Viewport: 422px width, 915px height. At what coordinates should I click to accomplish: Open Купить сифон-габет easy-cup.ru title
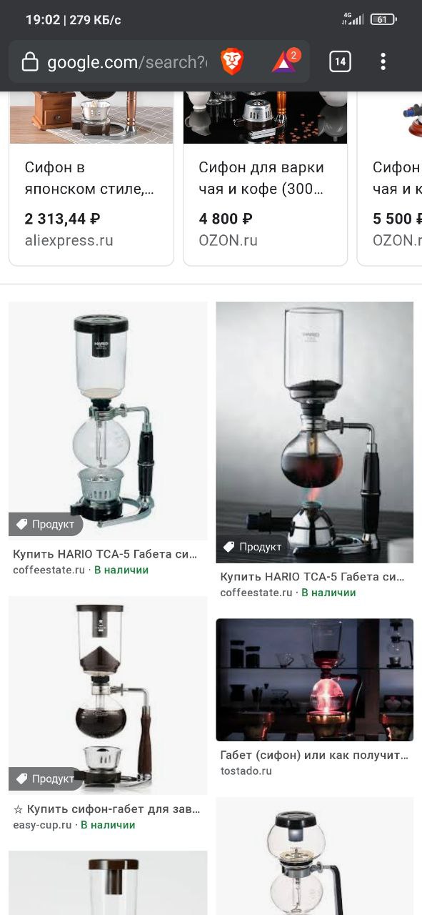point(107,809)
